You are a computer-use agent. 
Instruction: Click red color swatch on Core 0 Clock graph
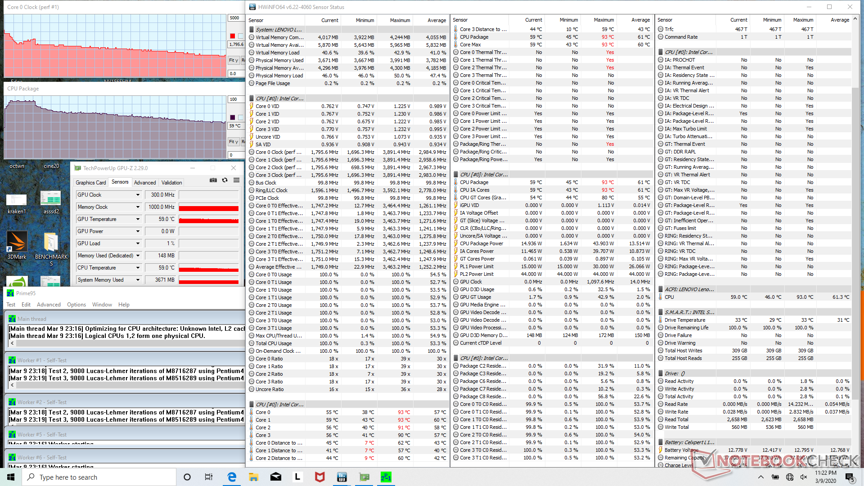(233, 36)
